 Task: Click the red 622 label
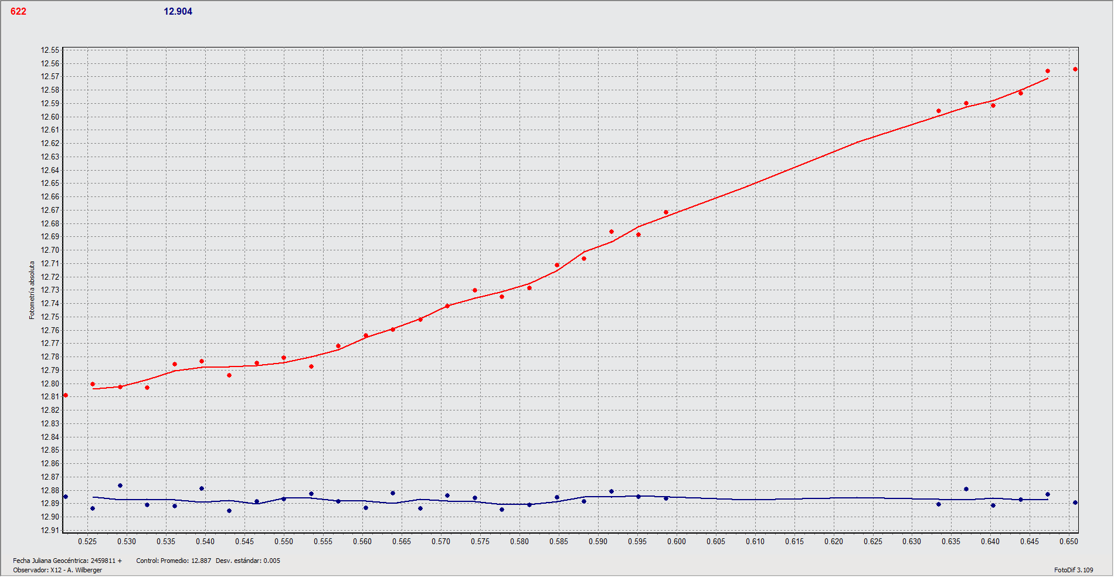point(18,12)
